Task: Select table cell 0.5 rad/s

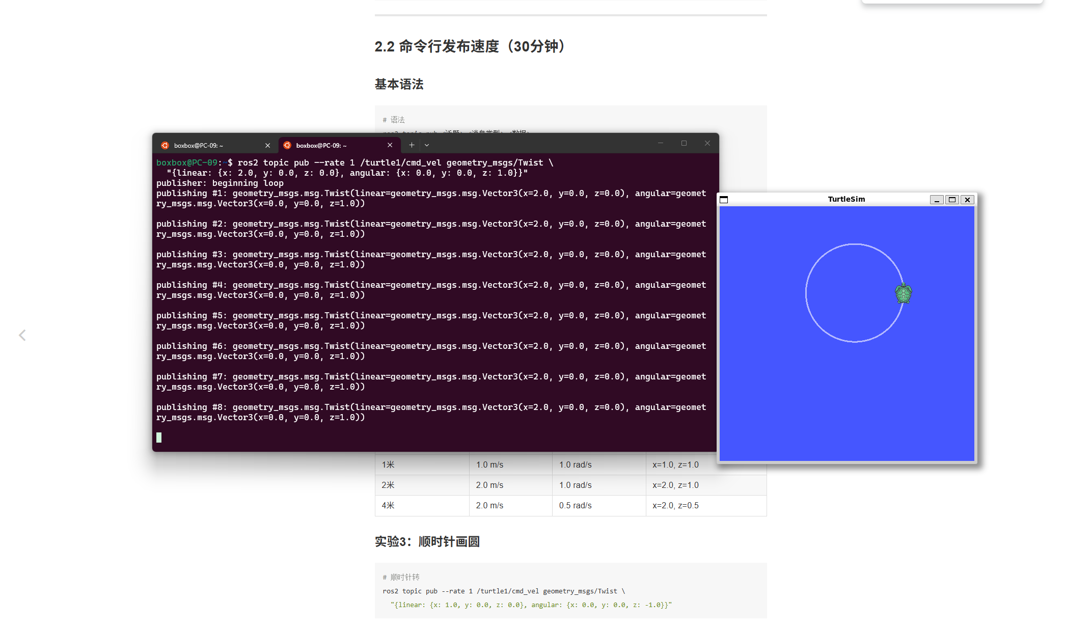Action: point(599,505)
